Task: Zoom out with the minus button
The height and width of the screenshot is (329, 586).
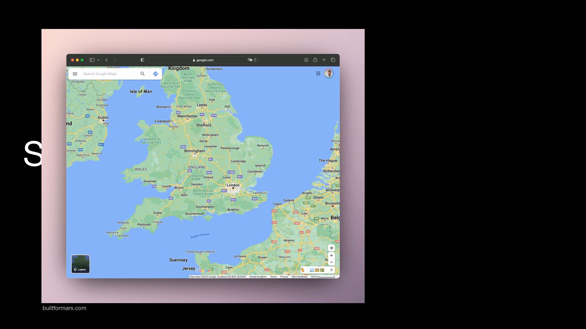Action: (331, 262)
